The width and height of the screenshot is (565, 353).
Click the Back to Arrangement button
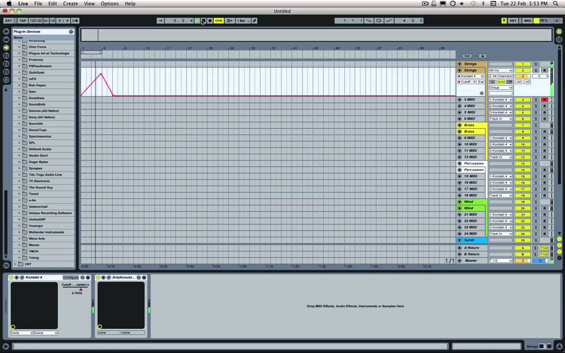[x=229, y=21]
